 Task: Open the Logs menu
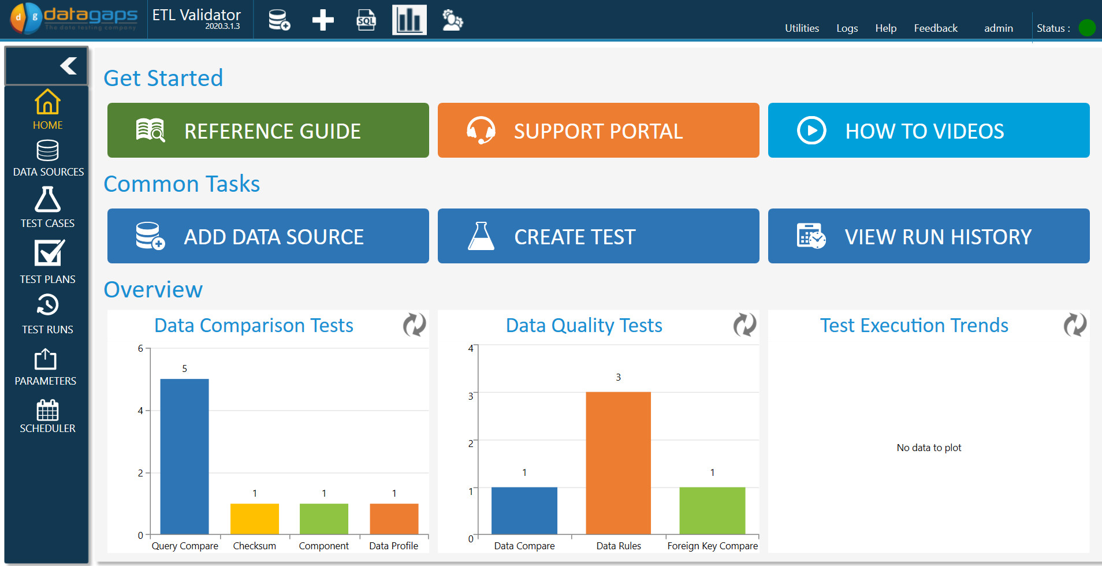point(847,28)
